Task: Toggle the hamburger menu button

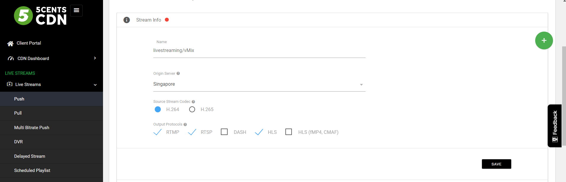Action: click(76, 11)
